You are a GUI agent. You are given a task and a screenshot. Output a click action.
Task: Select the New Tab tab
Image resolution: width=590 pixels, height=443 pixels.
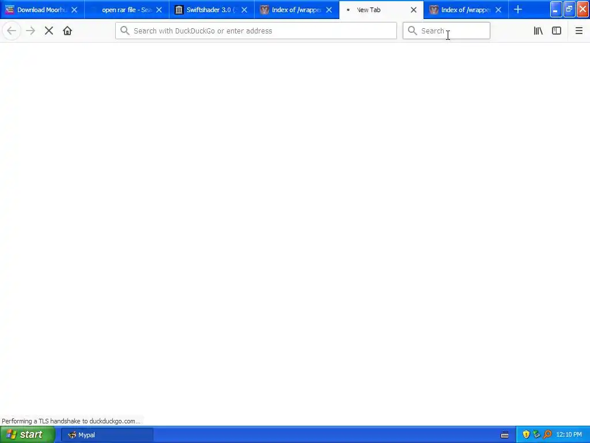coord(381,10)
